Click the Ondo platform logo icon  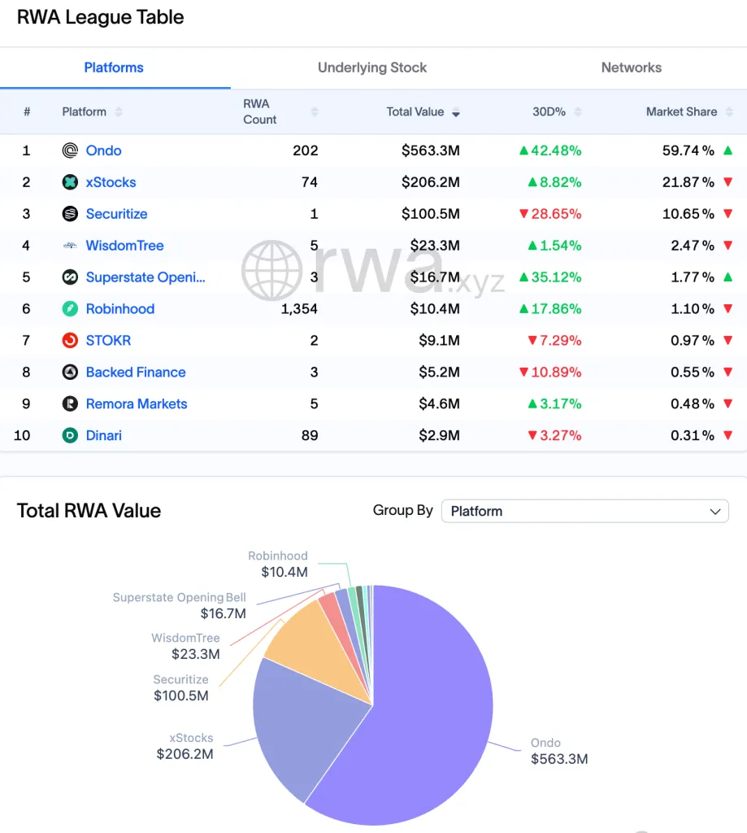71,150
